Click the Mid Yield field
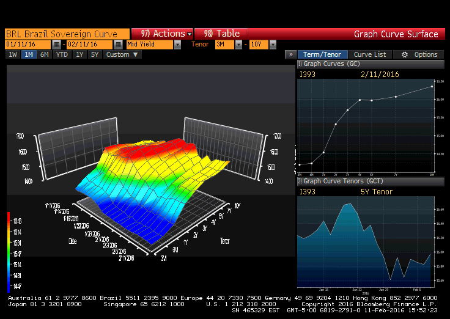The width and height of the screenshot is (450, 319). point(150,45)
